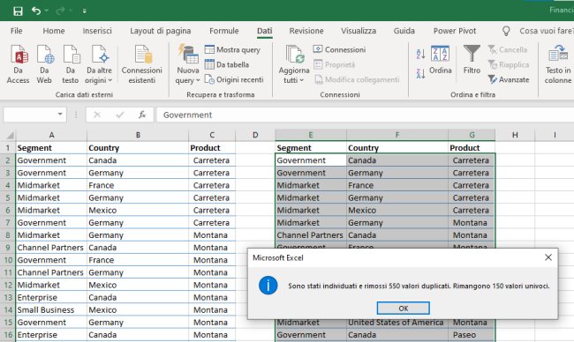Viewport: 574px width, 342px height.
Task: Open the undo history dropdown arrow
Action: point(47,11)
